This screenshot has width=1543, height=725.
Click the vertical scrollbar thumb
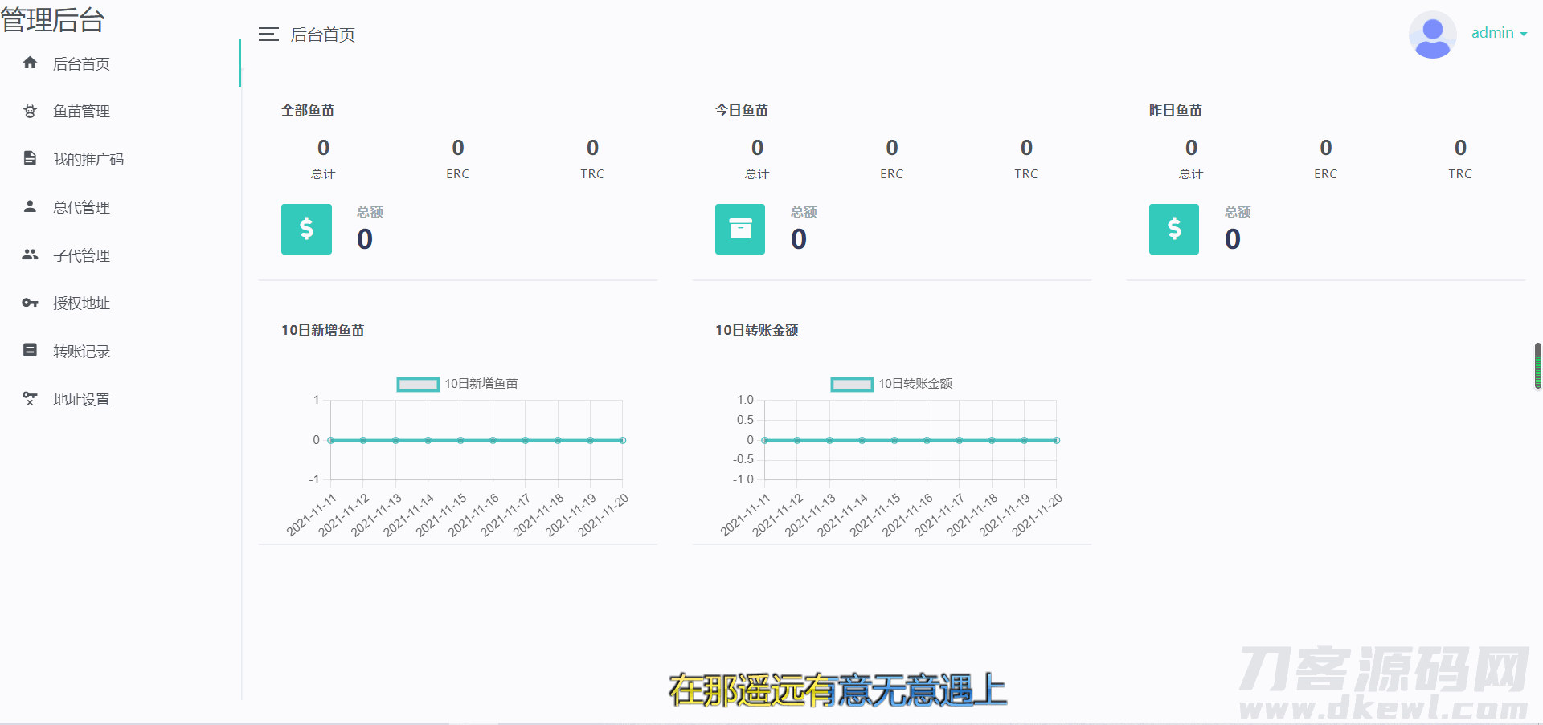[1537, 365]
